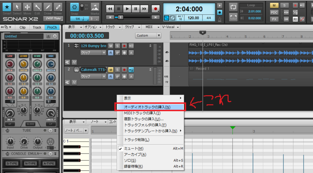The height and width of the screenshot is (173, 313).
Task: Activate the Erase tool
Action: coord(58,7)
